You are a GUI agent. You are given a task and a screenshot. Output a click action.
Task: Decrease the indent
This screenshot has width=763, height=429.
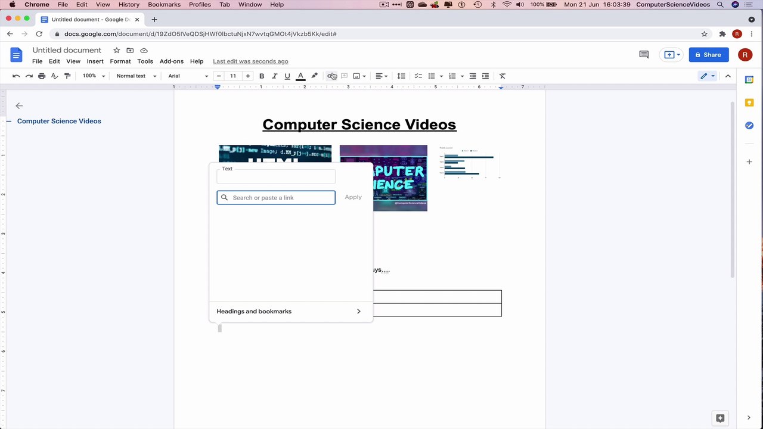point(473,76)
